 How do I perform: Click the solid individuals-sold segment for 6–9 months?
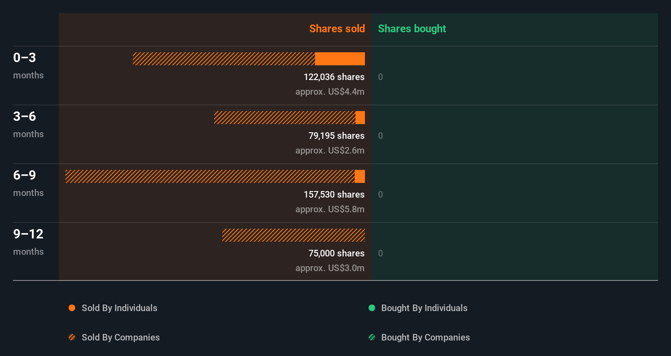pyautogui.click(x=360, y=176)
